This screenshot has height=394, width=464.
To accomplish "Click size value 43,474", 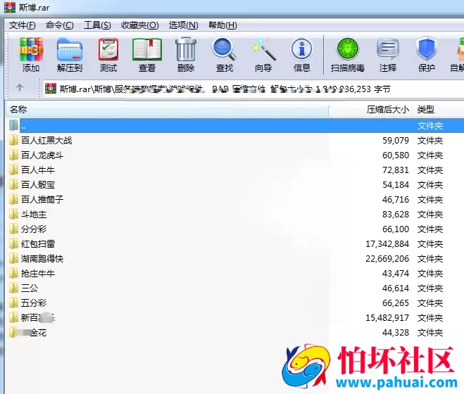I will (x=396, y=273).
